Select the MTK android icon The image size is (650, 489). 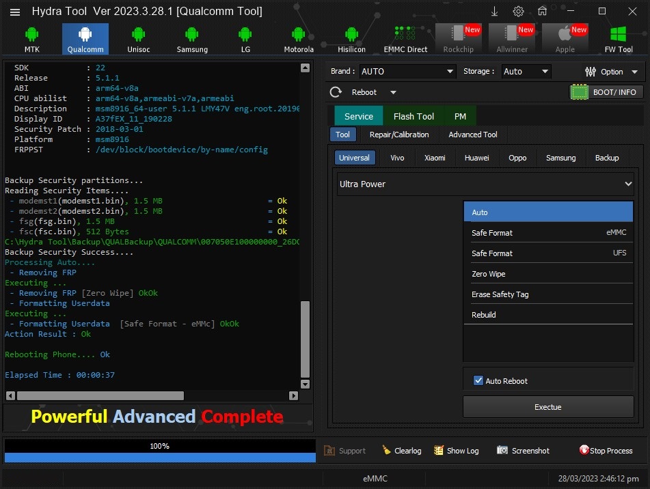tap(31, 34)
